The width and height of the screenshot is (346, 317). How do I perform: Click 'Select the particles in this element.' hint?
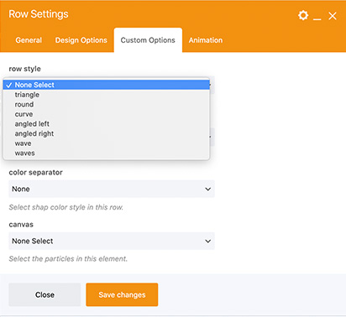coord(68,259)
